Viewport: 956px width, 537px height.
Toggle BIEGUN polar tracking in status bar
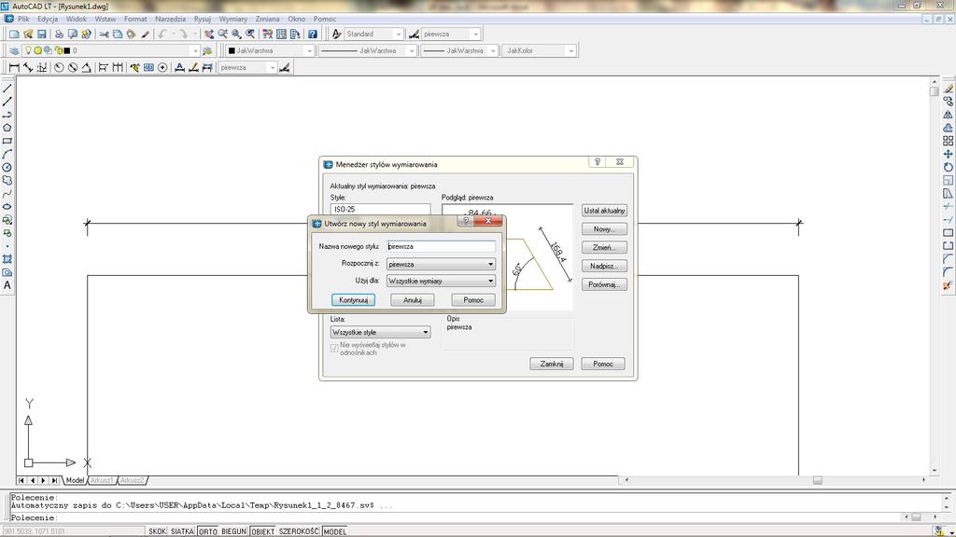click(233, 531)
